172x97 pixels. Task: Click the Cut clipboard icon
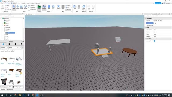7,8
